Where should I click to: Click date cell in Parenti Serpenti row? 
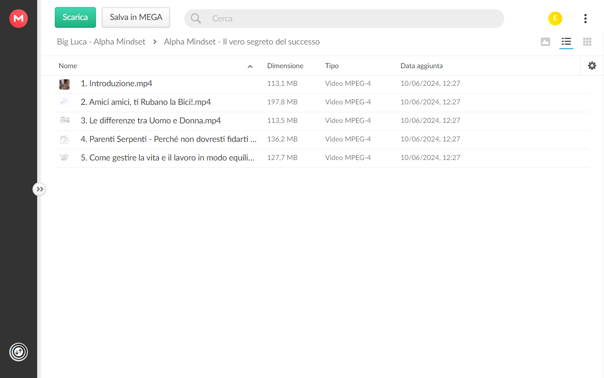[x=431, y=139]
